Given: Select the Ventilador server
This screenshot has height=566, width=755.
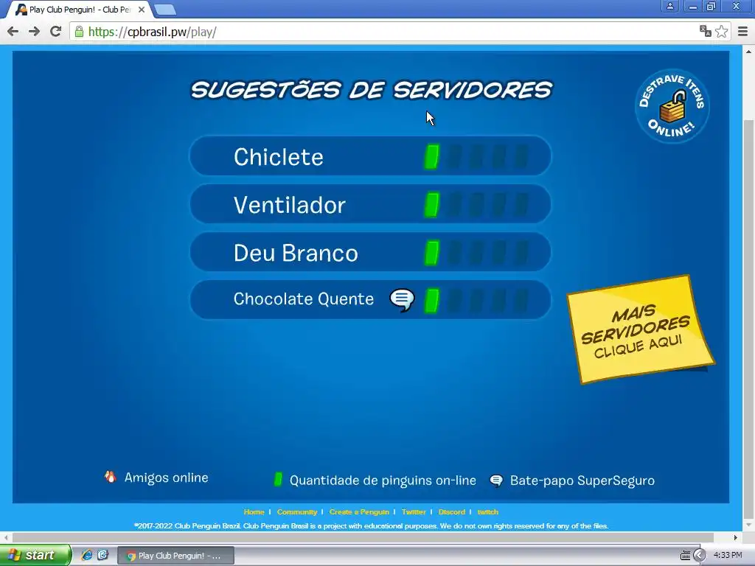Looking at the screenshot, I should (x=370, y=204).
